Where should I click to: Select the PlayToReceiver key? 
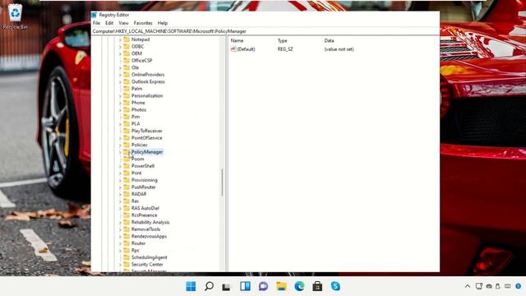146,131
